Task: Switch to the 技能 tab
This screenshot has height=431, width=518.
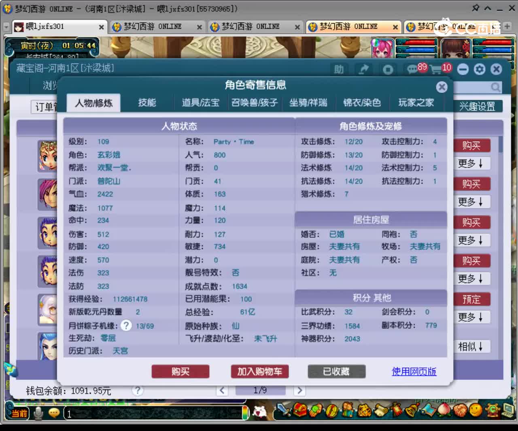Action: pos(147,103)
